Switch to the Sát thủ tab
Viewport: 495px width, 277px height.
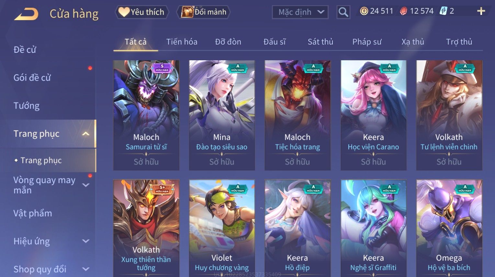tap(320, 42)
